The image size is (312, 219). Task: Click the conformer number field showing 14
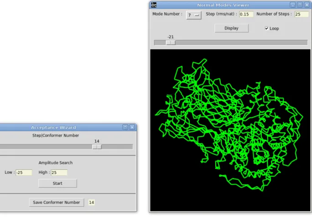point(92,202)
